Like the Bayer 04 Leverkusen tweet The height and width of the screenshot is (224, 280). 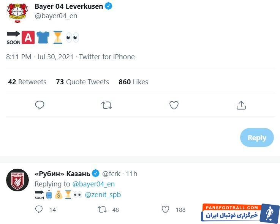pos(174,105)
